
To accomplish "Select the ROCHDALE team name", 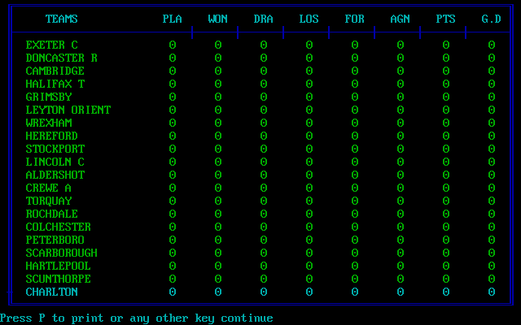I will (x=52, y=214).
